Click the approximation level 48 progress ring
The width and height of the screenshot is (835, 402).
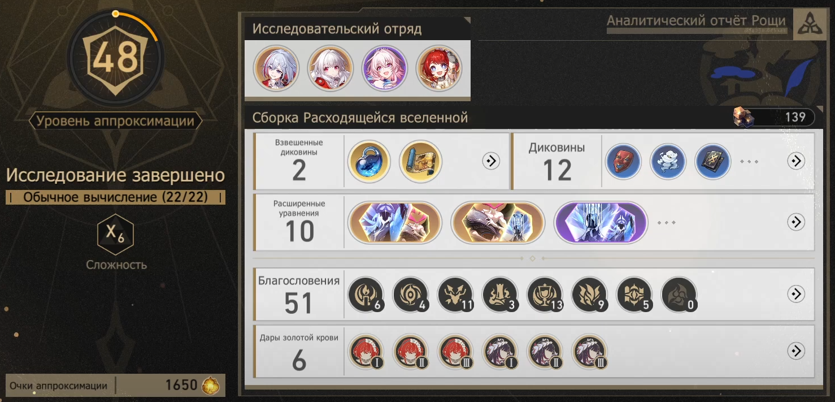[x=116, y=56]
